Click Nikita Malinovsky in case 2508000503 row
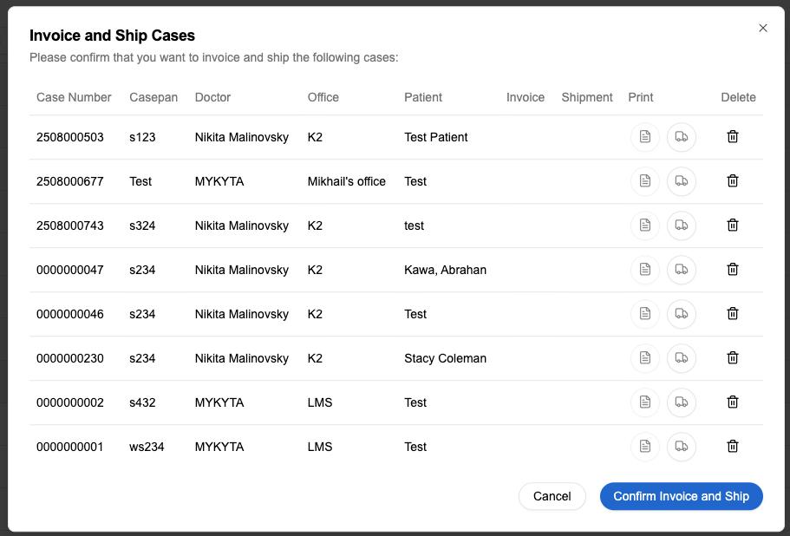Viewport: 790px width, 536px height. [x=242, y=137]
